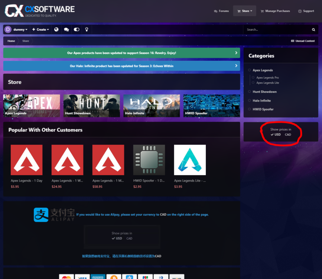Click the globe notifications icon
This screenshot has width=322, height=279.
pyautogui.click(x=56, y=29)
